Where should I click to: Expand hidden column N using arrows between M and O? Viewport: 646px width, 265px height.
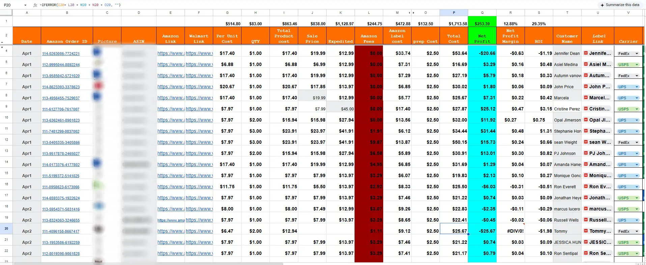[x=412, y=13]
